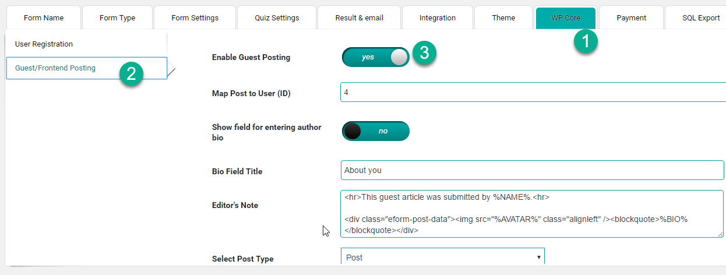Select User Registration in the sidebar

click(86, 44)
